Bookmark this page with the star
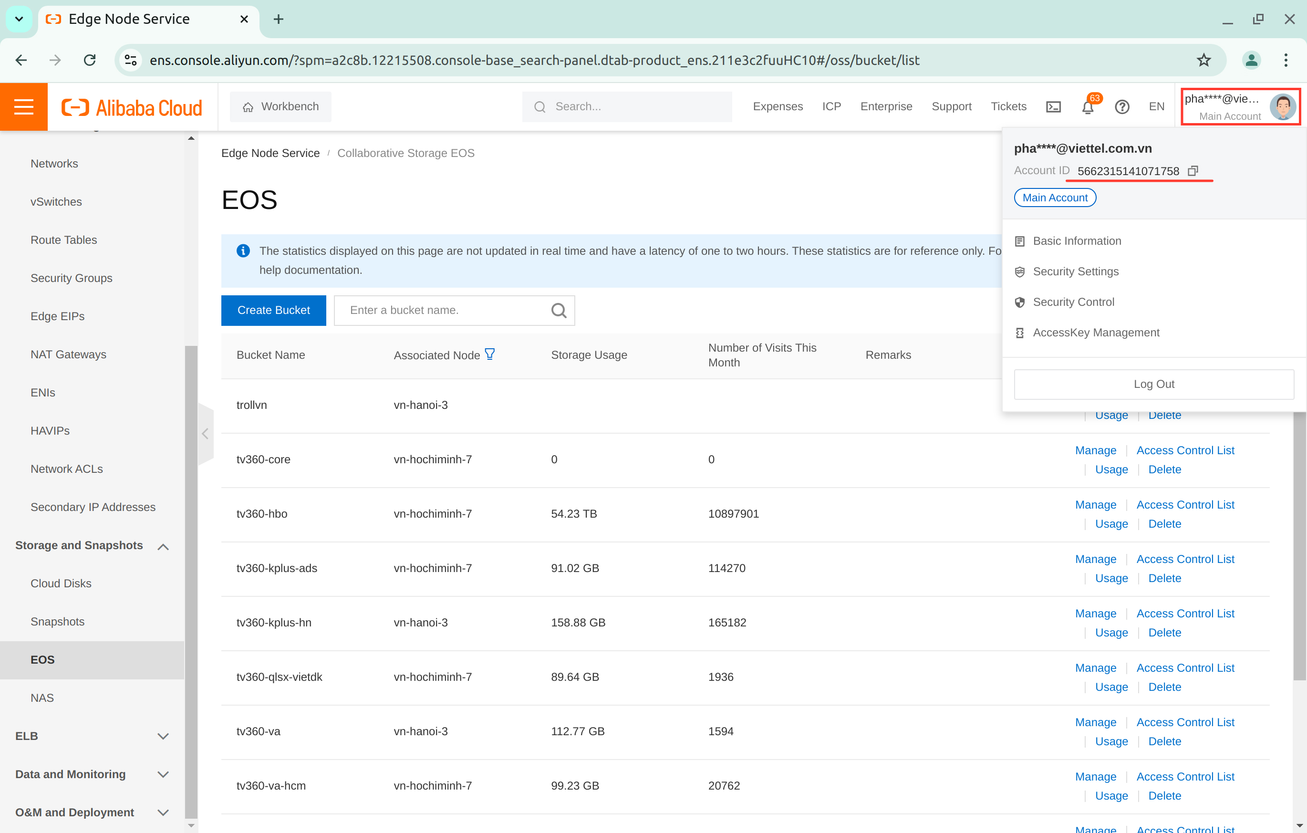 1203,60
